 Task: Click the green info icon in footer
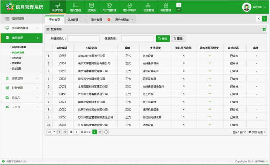tap(3, 161)
